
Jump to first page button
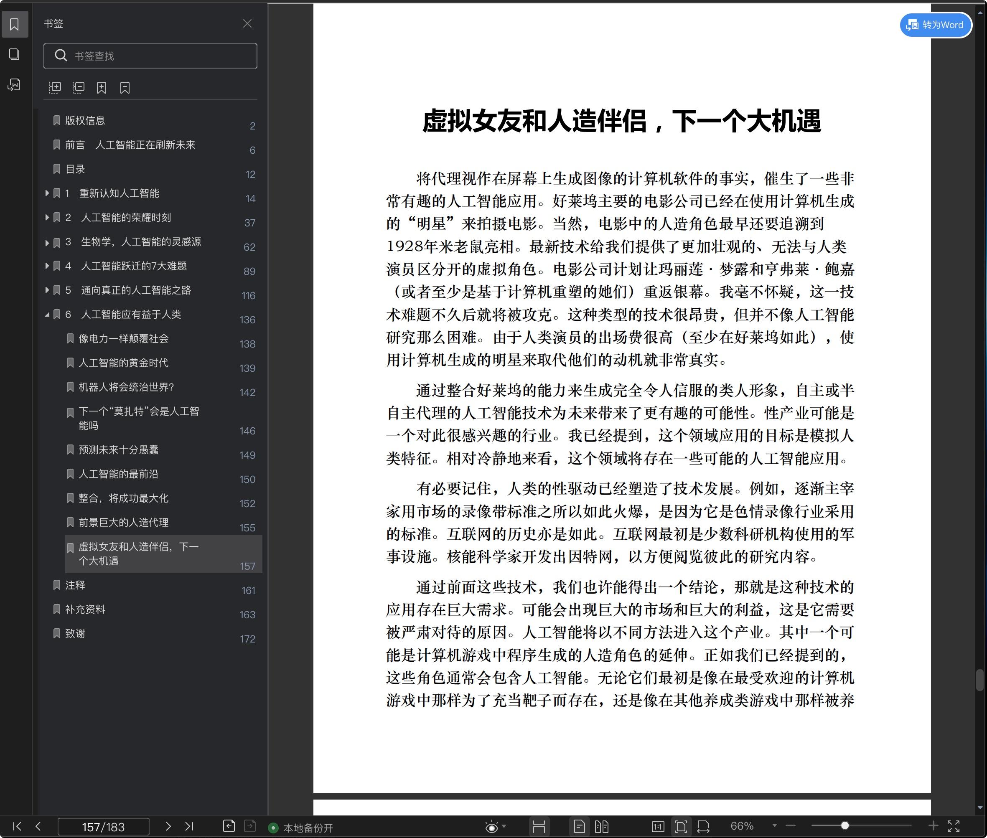click(x=17, y=826)
